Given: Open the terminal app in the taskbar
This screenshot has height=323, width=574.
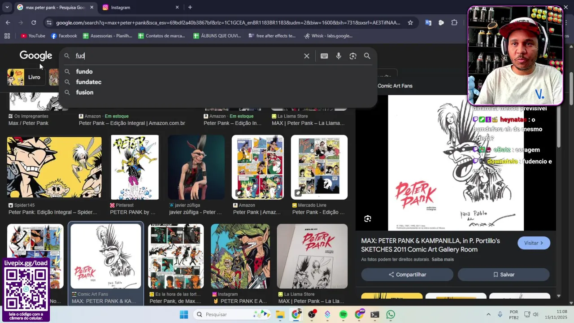Looking at the screenshot, I should pos(375,314).
